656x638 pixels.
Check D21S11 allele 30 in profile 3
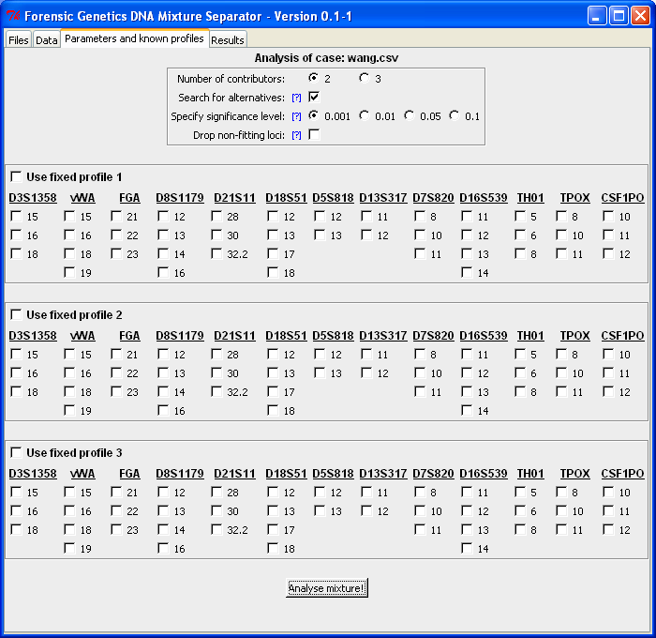click(x=217, y=510)
